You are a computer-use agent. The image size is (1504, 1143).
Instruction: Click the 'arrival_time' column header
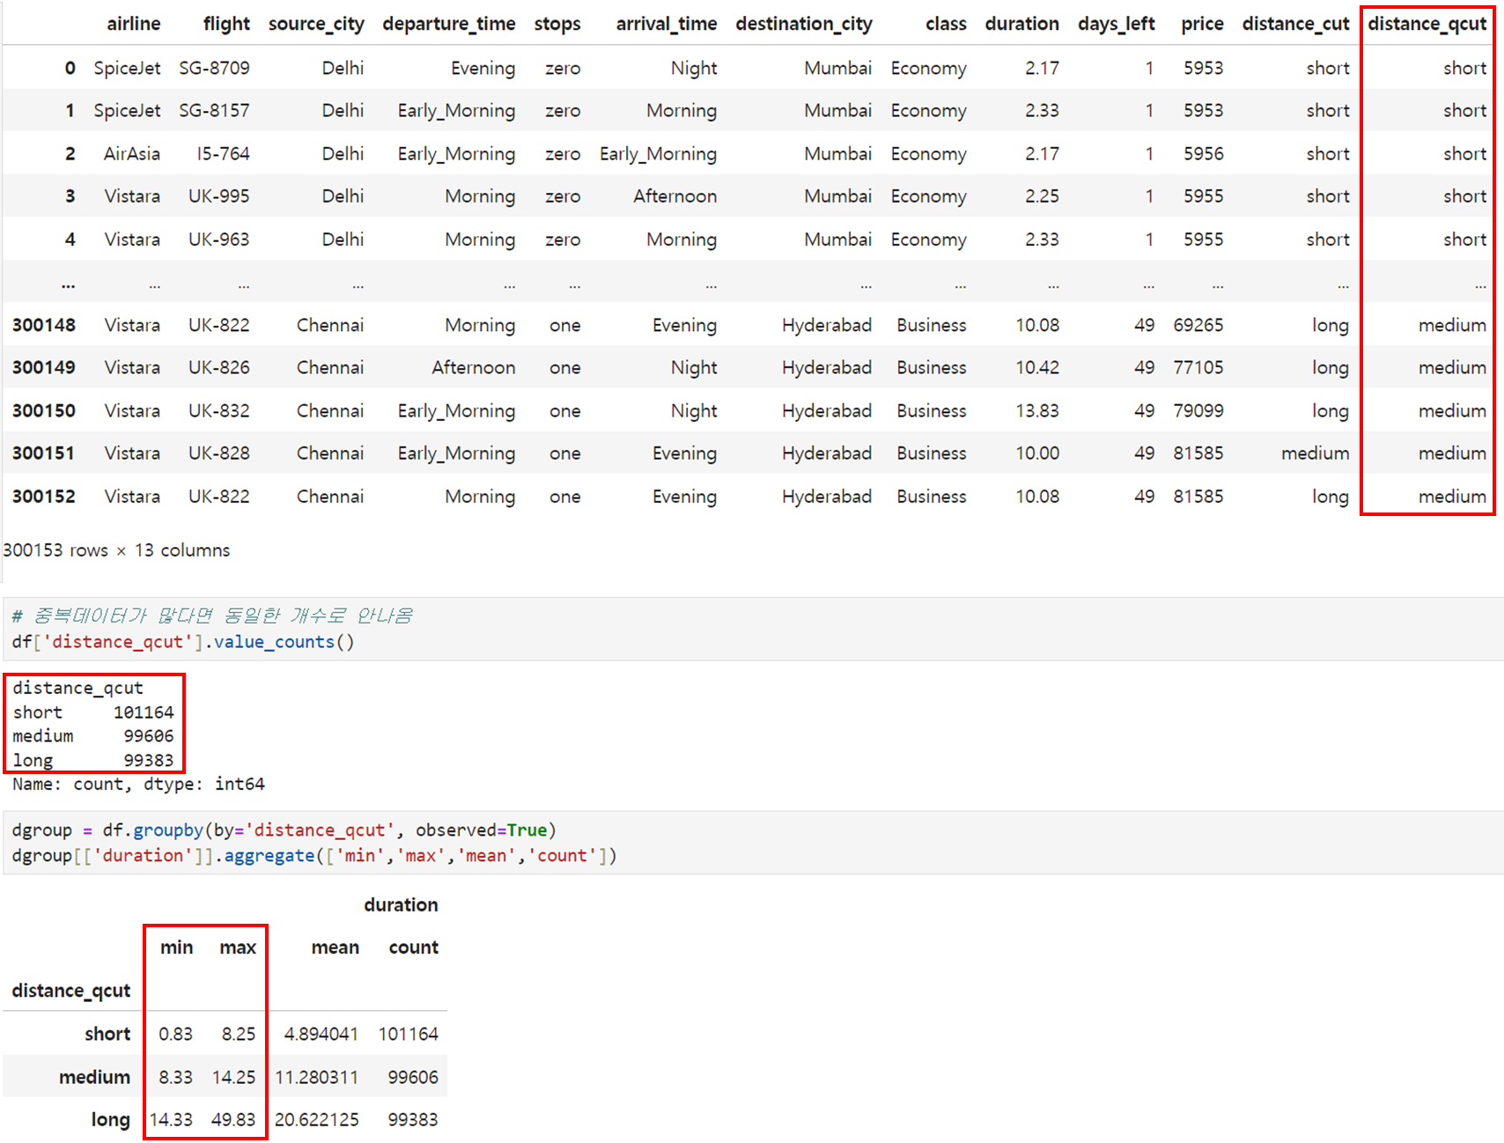(x=667, y=24)
